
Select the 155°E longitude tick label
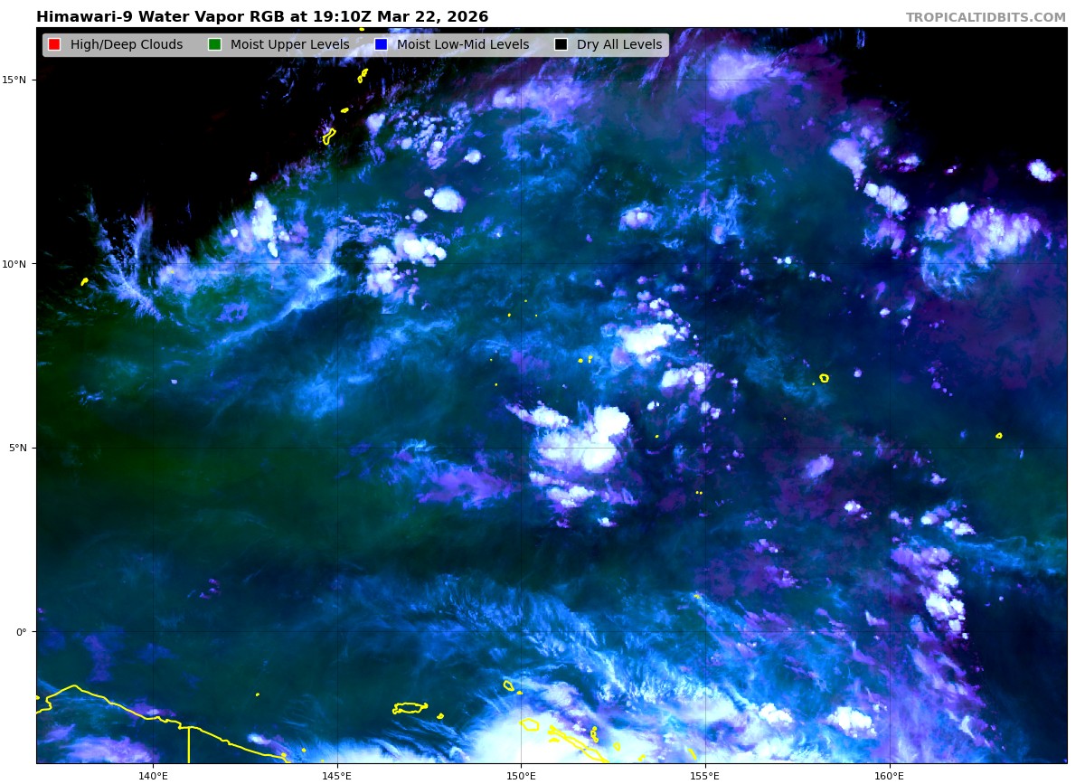(704, 775)
